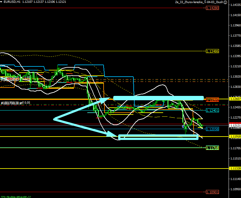This screenshot has height=198, width=241.
Task: Click the OHLC quote 1.12107 in header
Action: click(28, 2)
